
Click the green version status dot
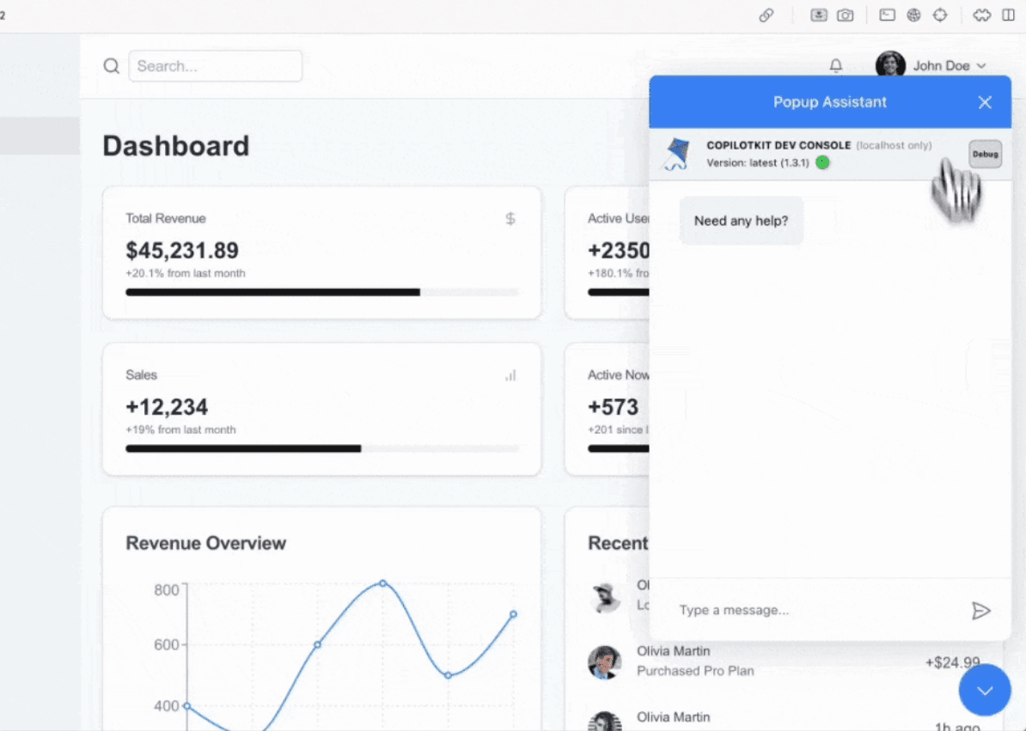pos(822,162)
